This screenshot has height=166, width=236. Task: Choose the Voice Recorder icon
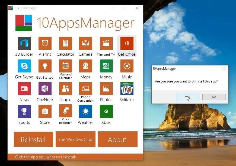(65, 111)
